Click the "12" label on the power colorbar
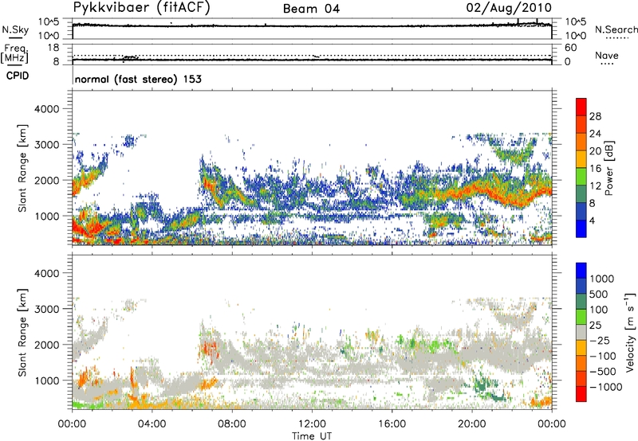 point(595,186)
